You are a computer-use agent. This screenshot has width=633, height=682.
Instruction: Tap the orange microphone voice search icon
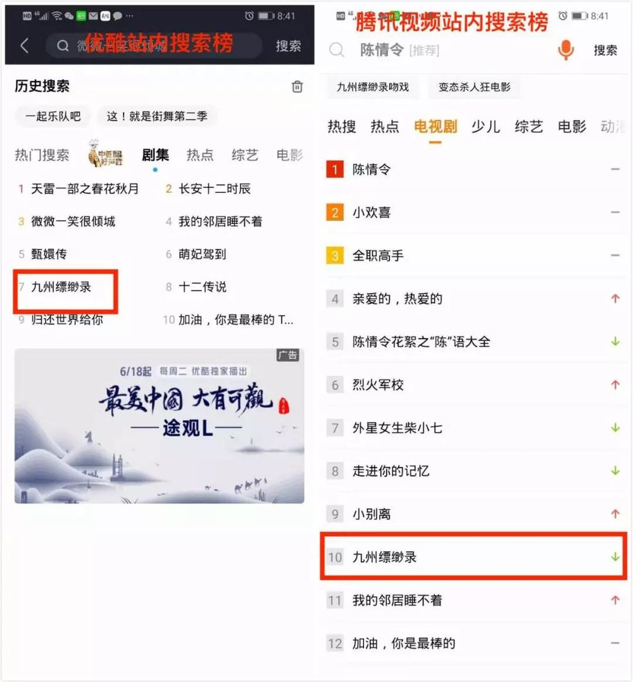565,50
